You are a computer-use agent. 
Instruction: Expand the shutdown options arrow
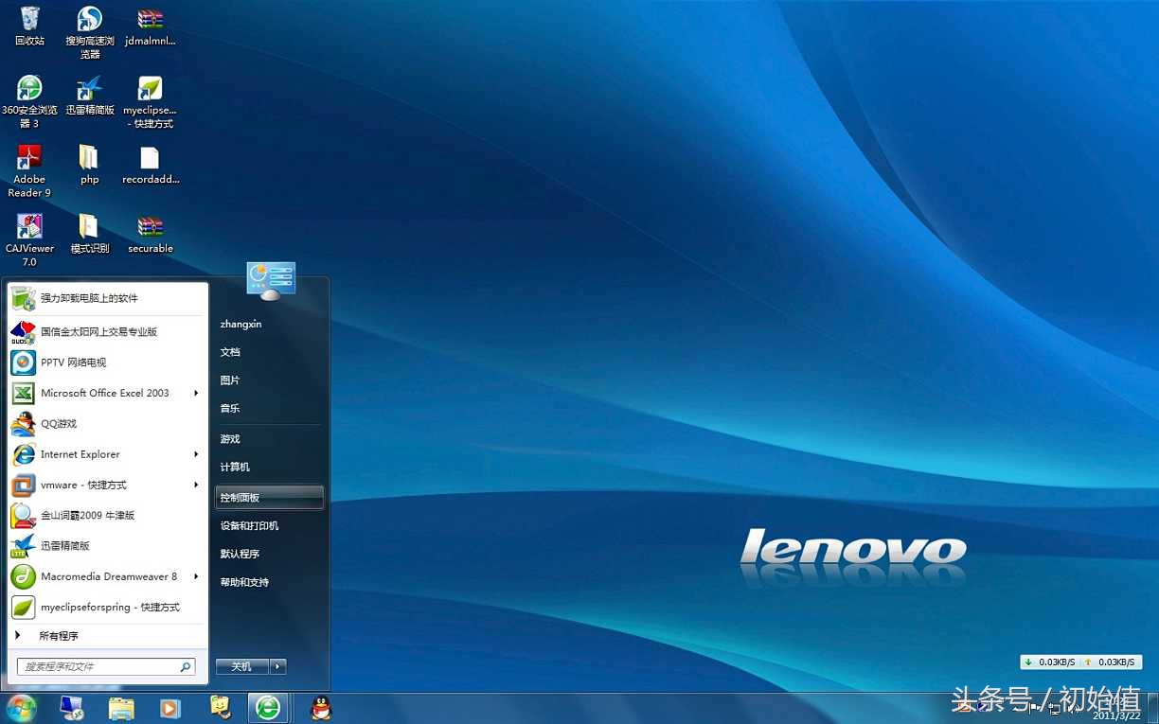point(276,666)
